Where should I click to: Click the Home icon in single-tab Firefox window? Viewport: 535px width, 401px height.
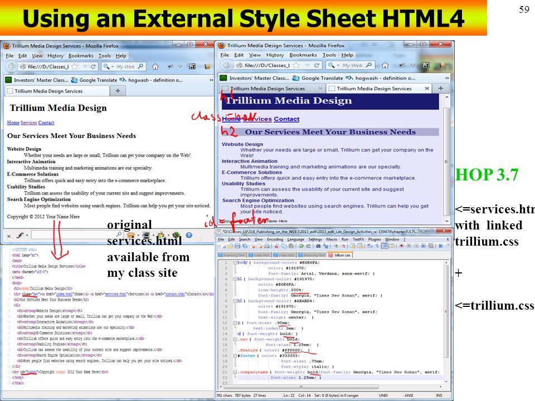point(155,66)
